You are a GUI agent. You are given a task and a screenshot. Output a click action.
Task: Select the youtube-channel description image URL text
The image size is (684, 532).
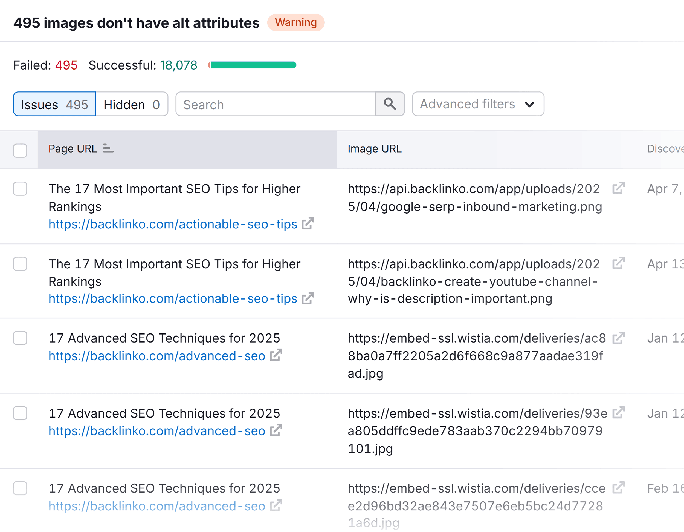pyautogui.click(x=474, y=281)
